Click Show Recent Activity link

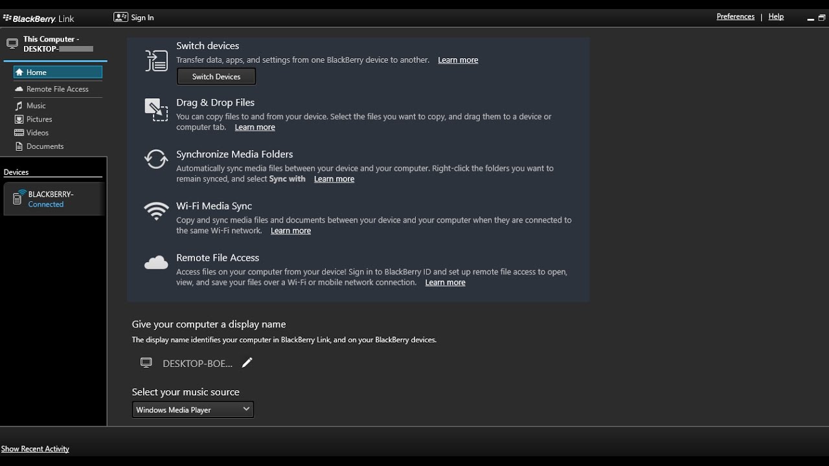point(35,449)
